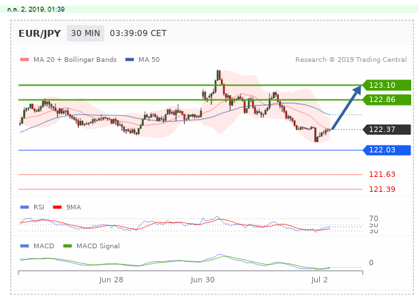Viewport: 418px width, 300px height.
Task: Click the 121.63 red support level
Action: [382, 175]
